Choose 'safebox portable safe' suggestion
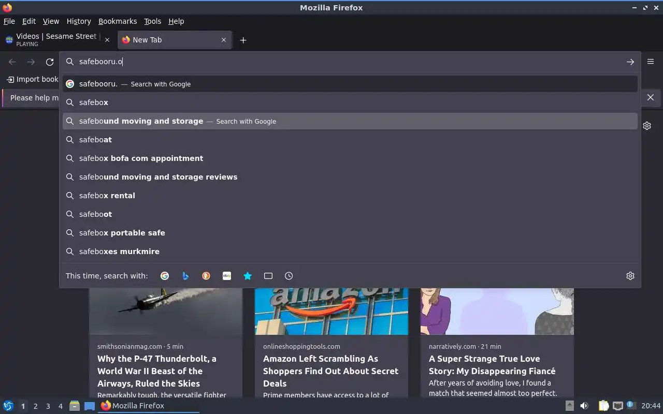 click(x=350, y=233)
